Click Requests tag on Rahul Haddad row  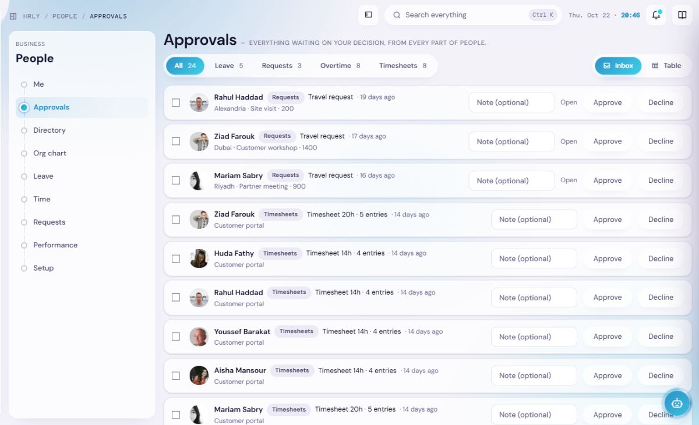click(x=285, y=97)
